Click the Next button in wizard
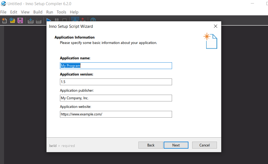Image resolution: width=268 pixels, height=164 pixels. pyautogui.click(x=176, y=145)
